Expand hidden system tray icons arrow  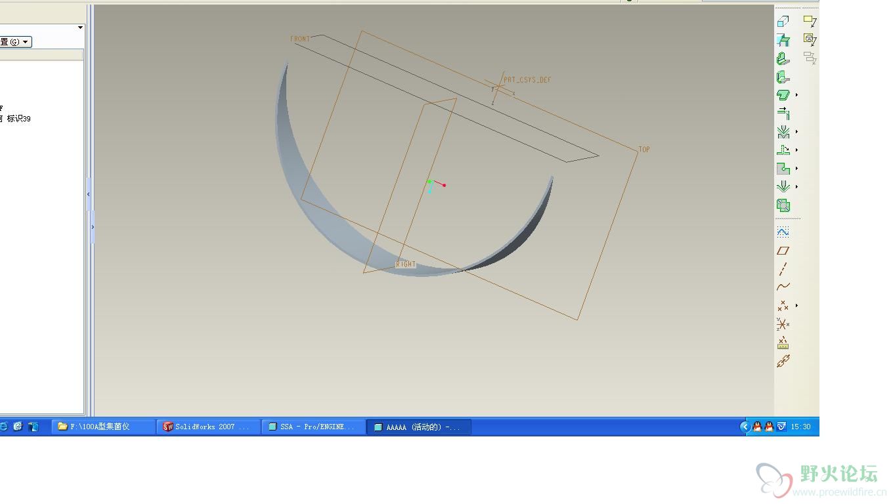[745, 427]
